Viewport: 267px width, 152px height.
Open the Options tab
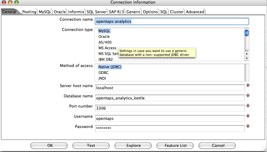coord(151,12)
